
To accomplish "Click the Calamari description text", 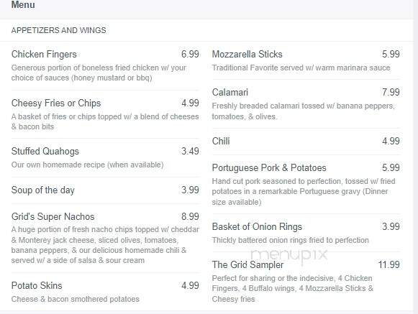I will (303, 111).
